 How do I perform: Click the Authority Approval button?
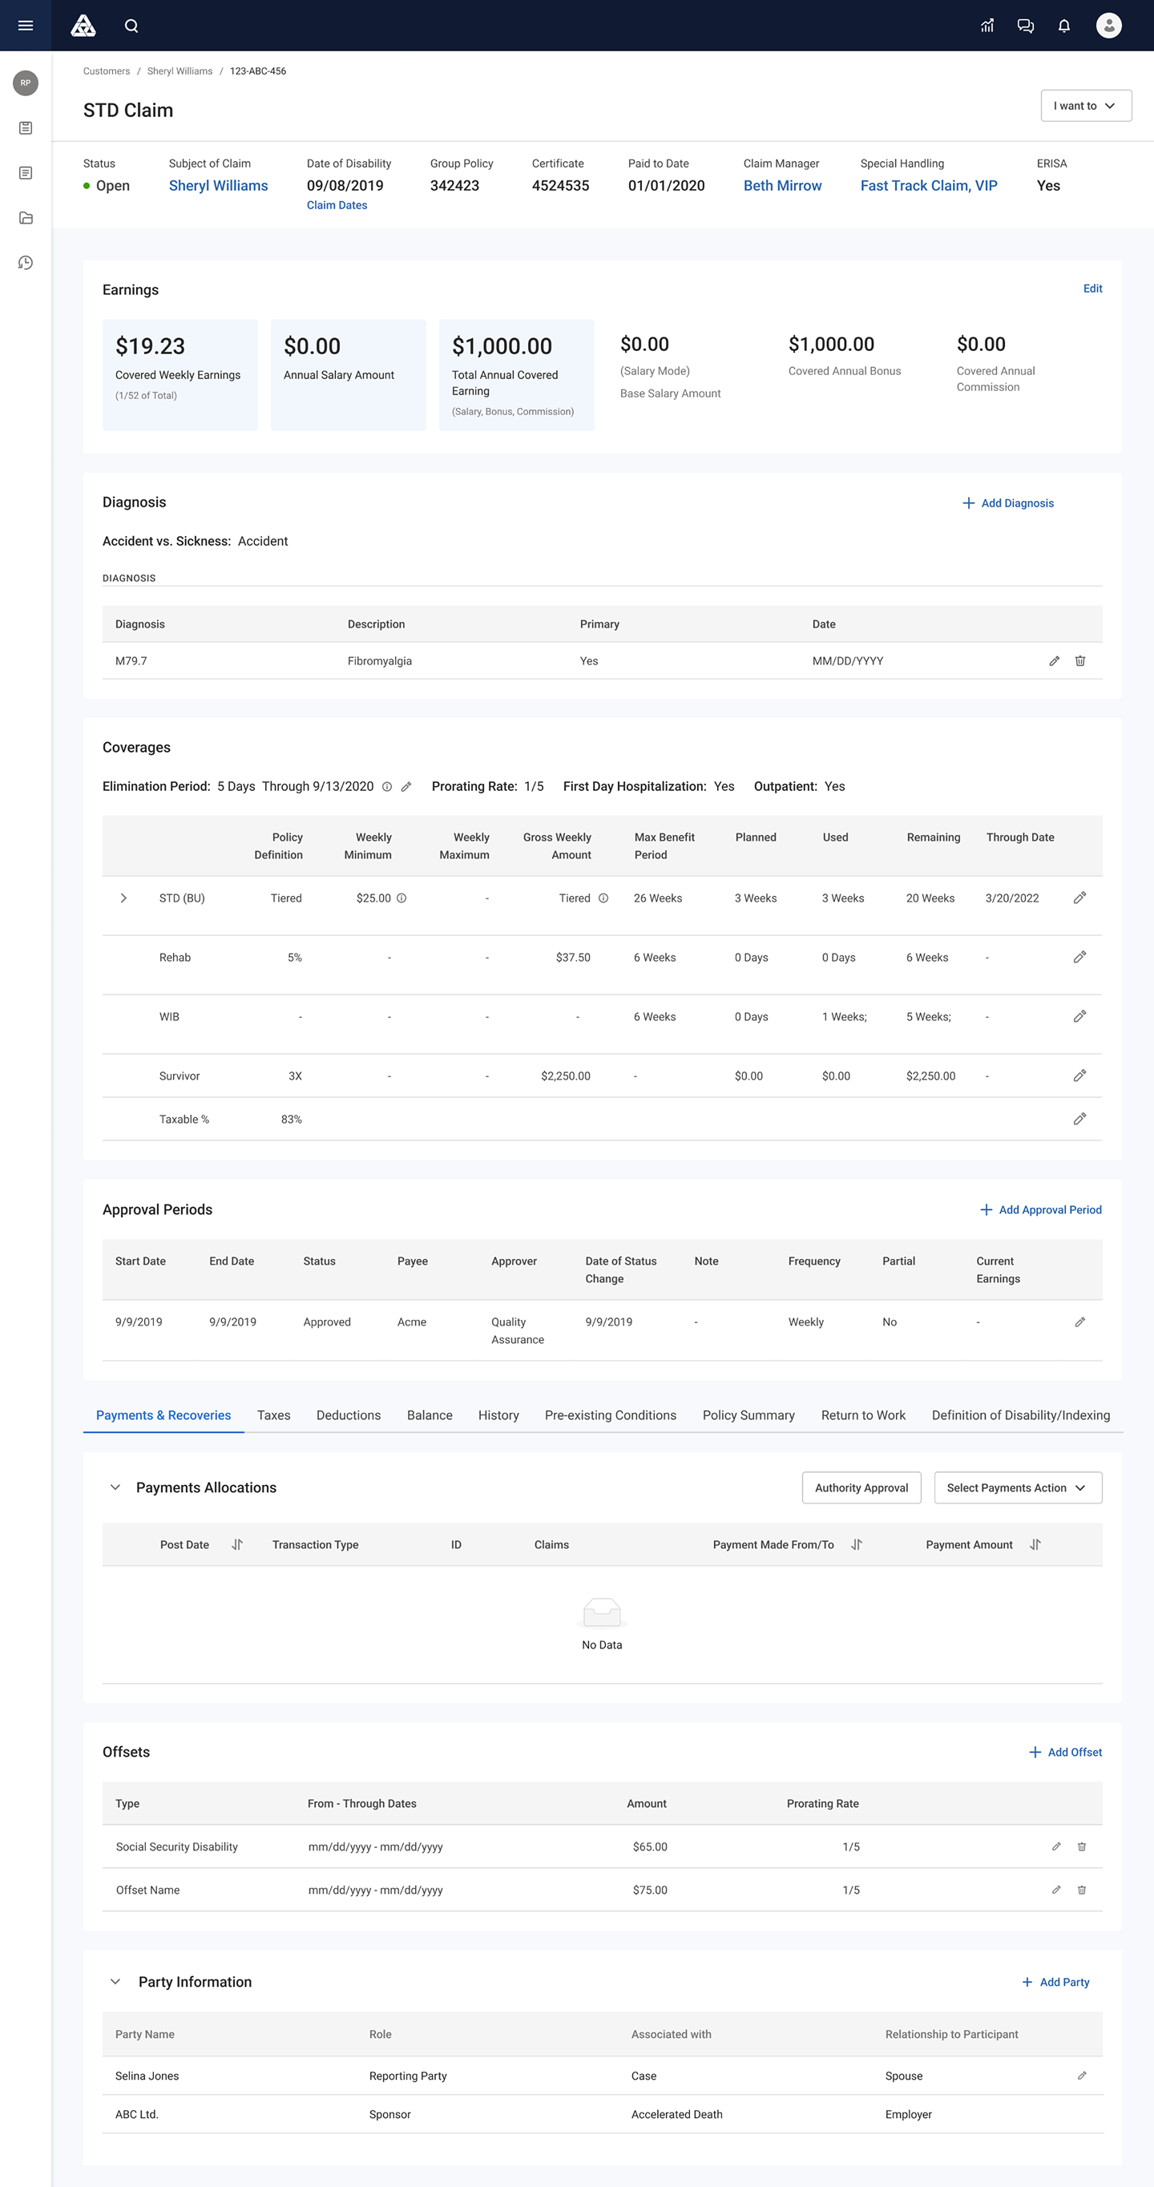coord(861,1488)
